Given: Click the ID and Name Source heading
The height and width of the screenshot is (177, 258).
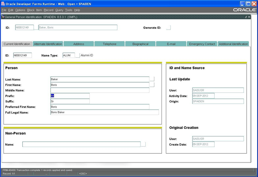Looking at the screenshot, I should pos(187,68).
